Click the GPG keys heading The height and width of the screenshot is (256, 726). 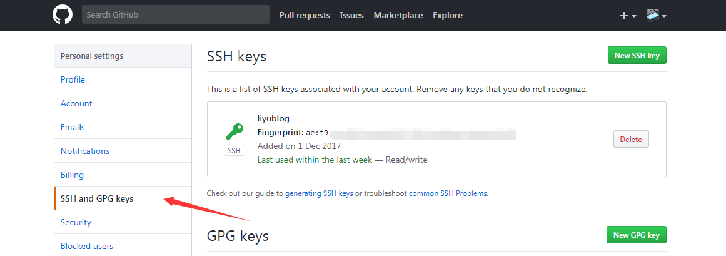point(238,236)
